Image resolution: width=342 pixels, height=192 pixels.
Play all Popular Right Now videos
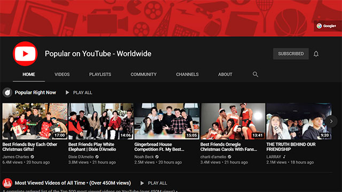tap(79, 93)
